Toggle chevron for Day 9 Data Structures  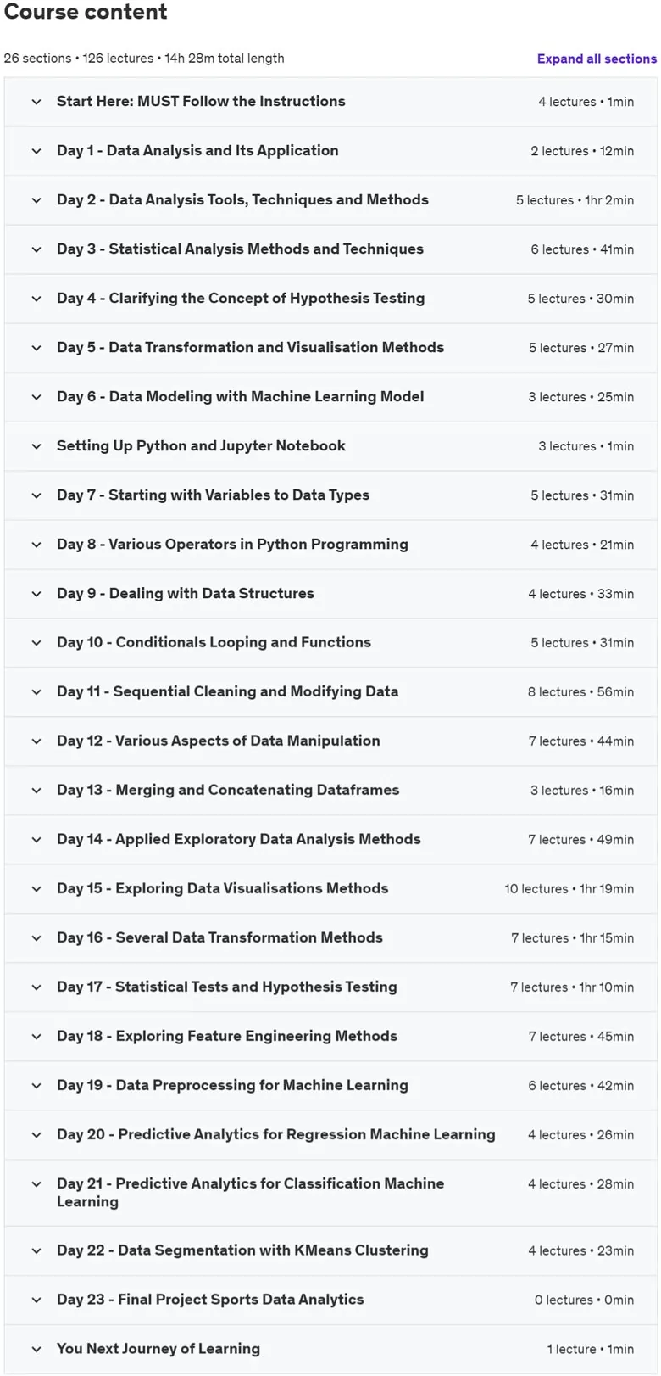(36, 594)
